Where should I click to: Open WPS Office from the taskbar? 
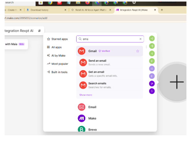pos(59,3)
